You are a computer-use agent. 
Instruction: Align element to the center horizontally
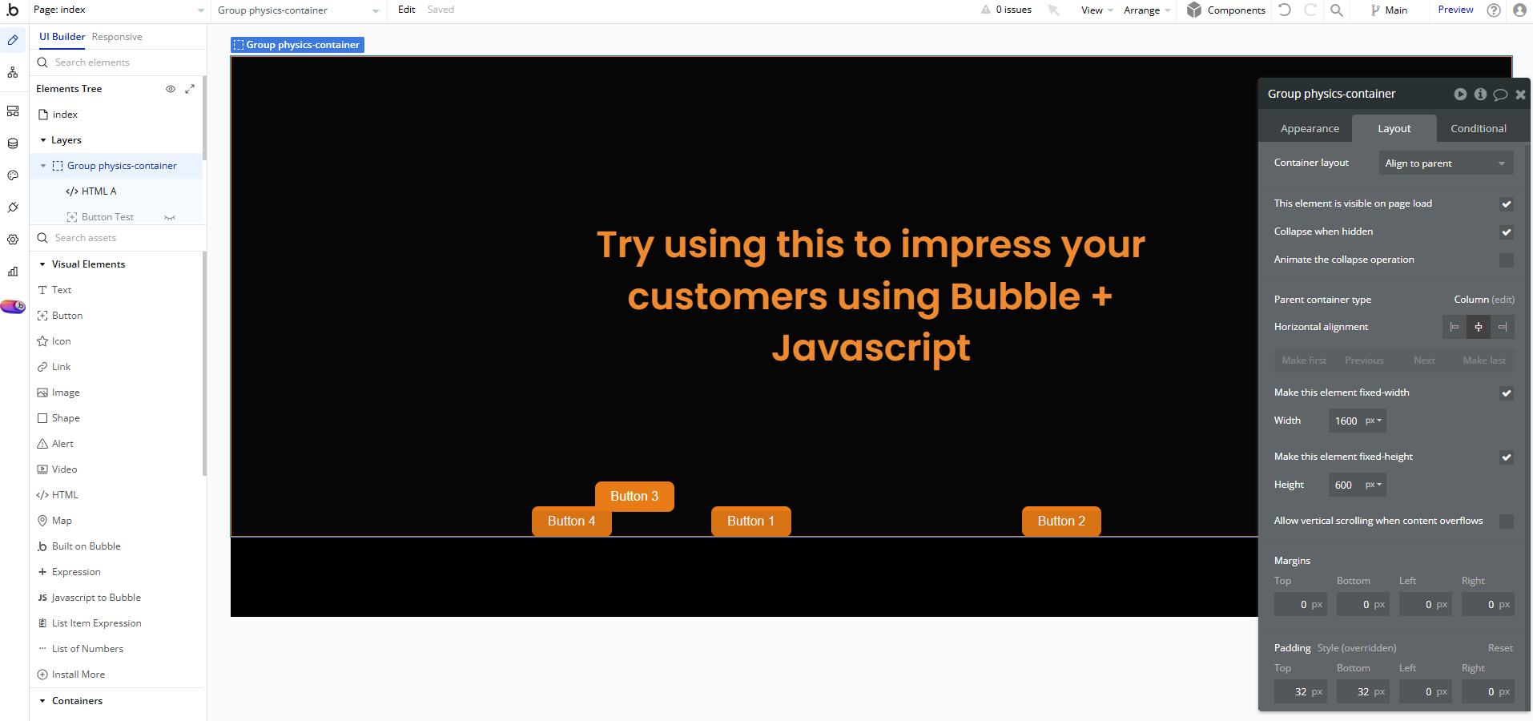(x=1479, y=327)
